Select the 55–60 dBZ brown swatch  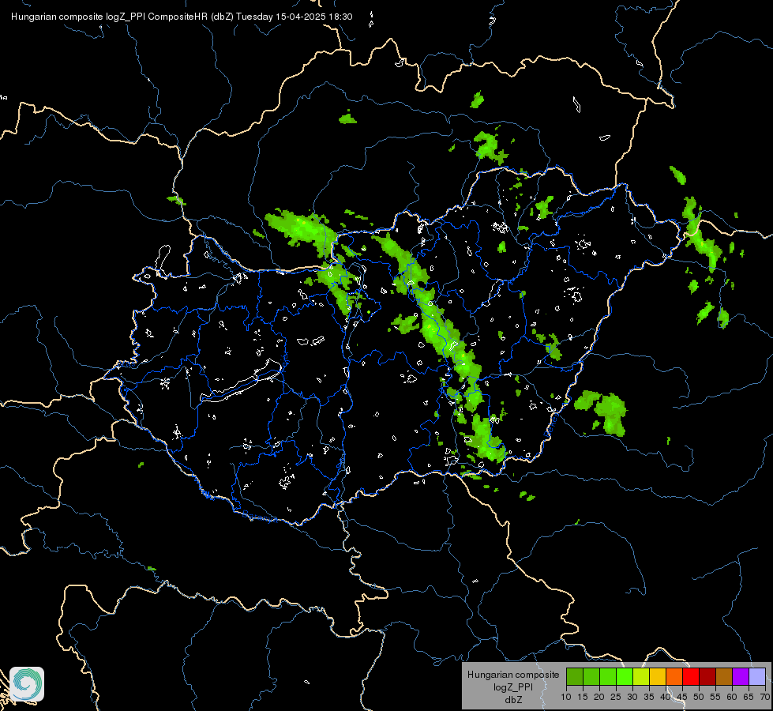724,676
